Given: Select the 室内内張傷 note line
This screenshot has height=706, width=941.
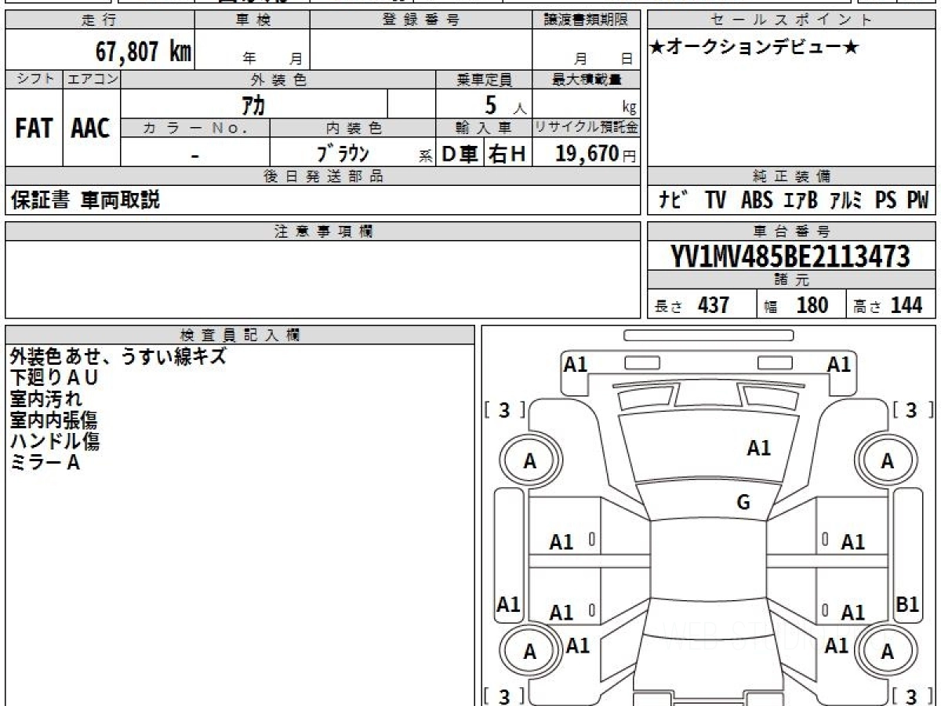Looking at the screenshot, I should click(x=54, y=420).
